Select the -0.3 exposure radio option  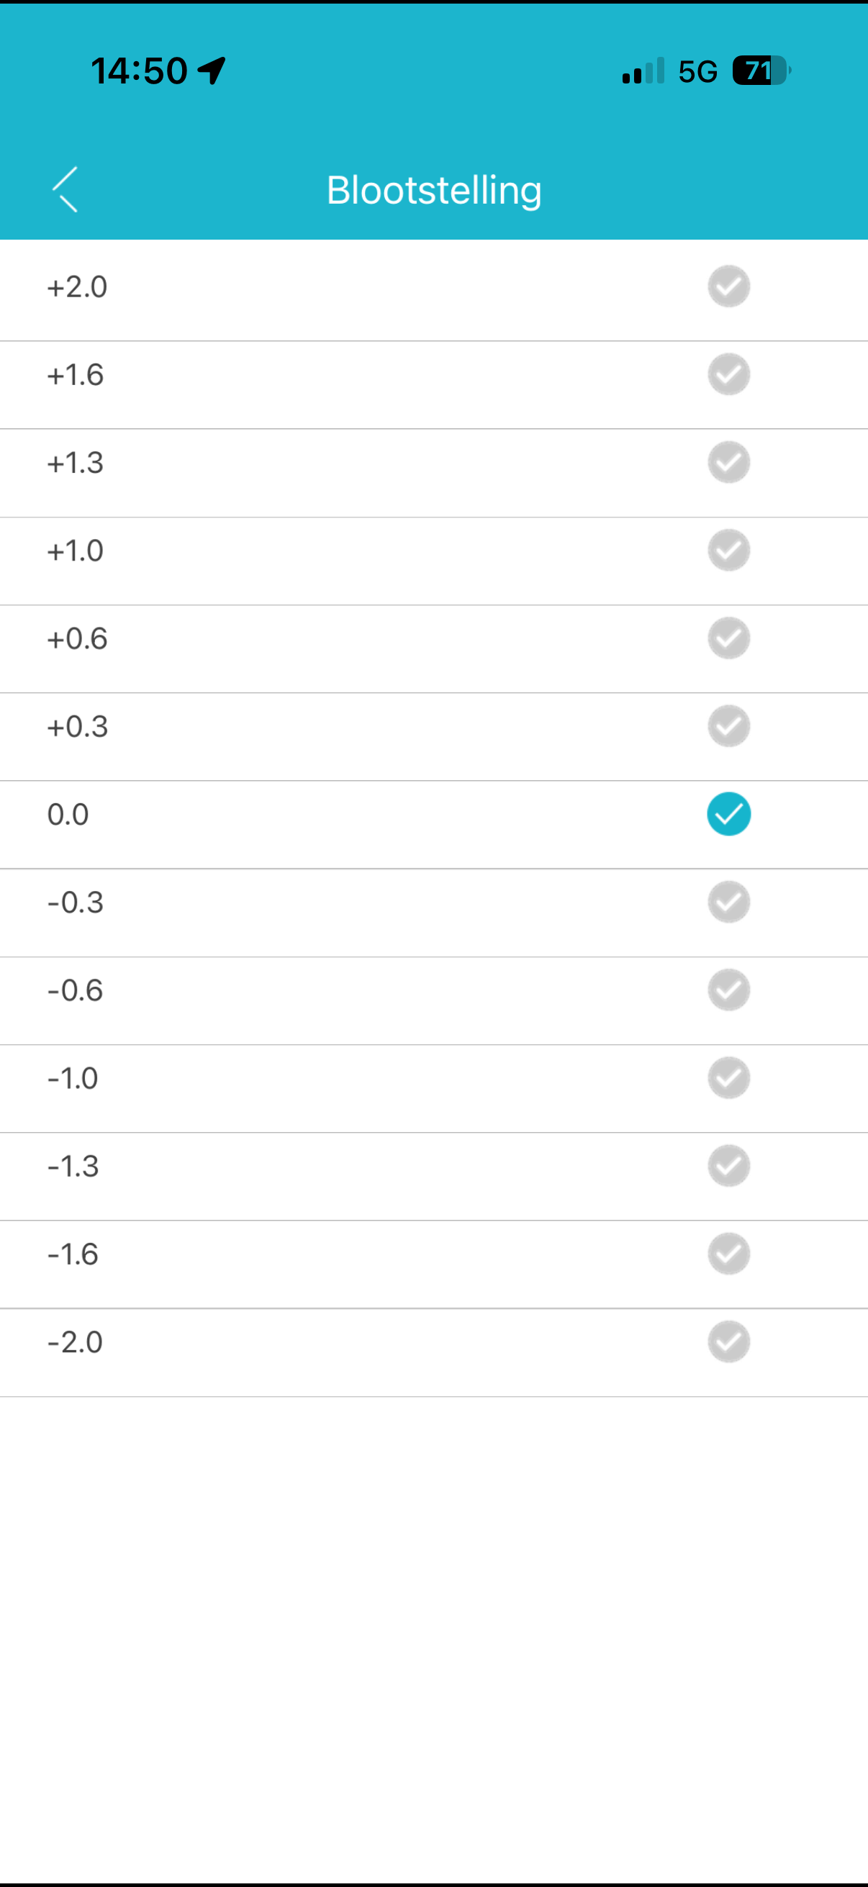coord(728,902)
